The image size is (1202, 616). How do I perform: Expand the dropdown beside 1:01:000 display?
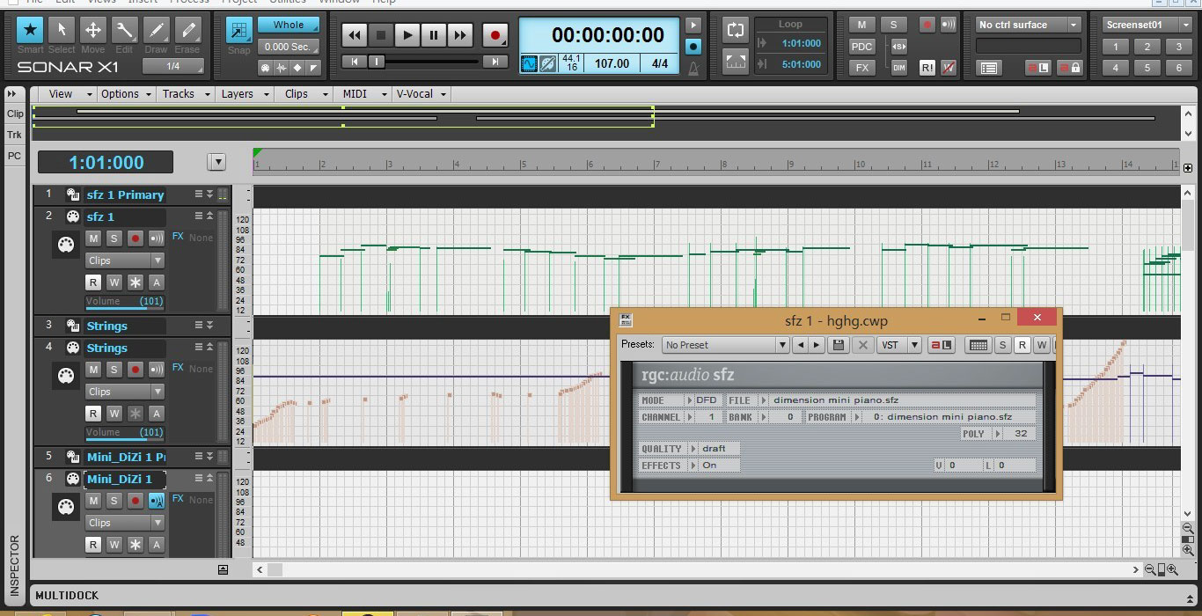pyautogui.click(x=216, y=162)
